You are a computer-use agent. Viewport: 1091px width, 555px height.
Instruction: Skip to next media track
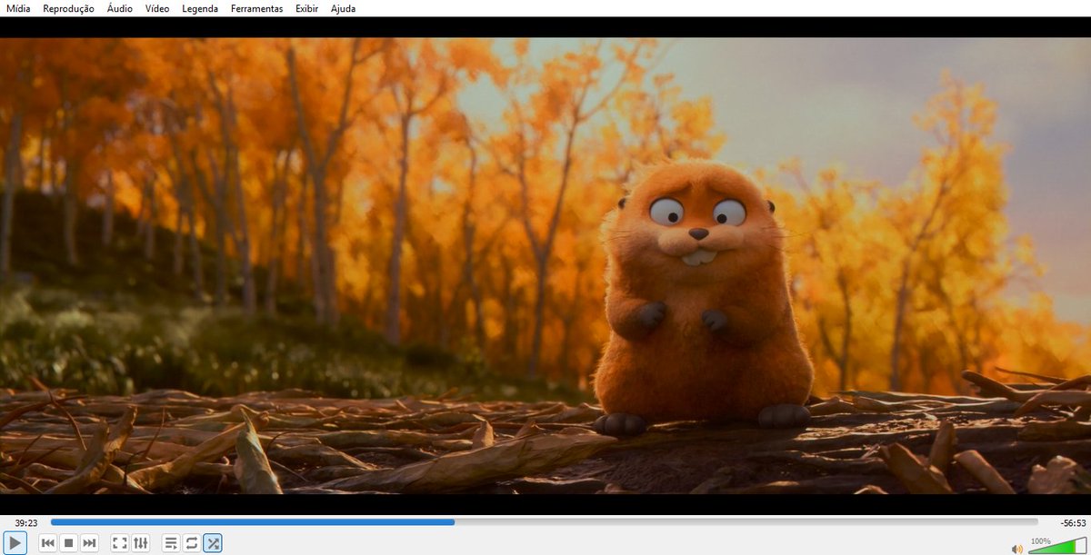click(89, 543)
